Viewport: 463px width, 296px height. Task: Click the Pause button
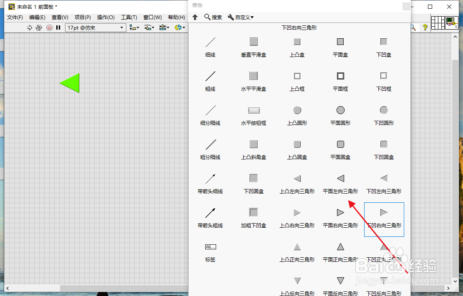coord(58,28)
